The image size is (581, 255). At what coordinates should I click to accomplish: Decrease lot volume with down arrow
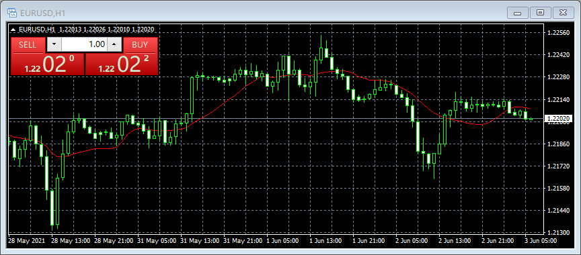coord(54,45)
